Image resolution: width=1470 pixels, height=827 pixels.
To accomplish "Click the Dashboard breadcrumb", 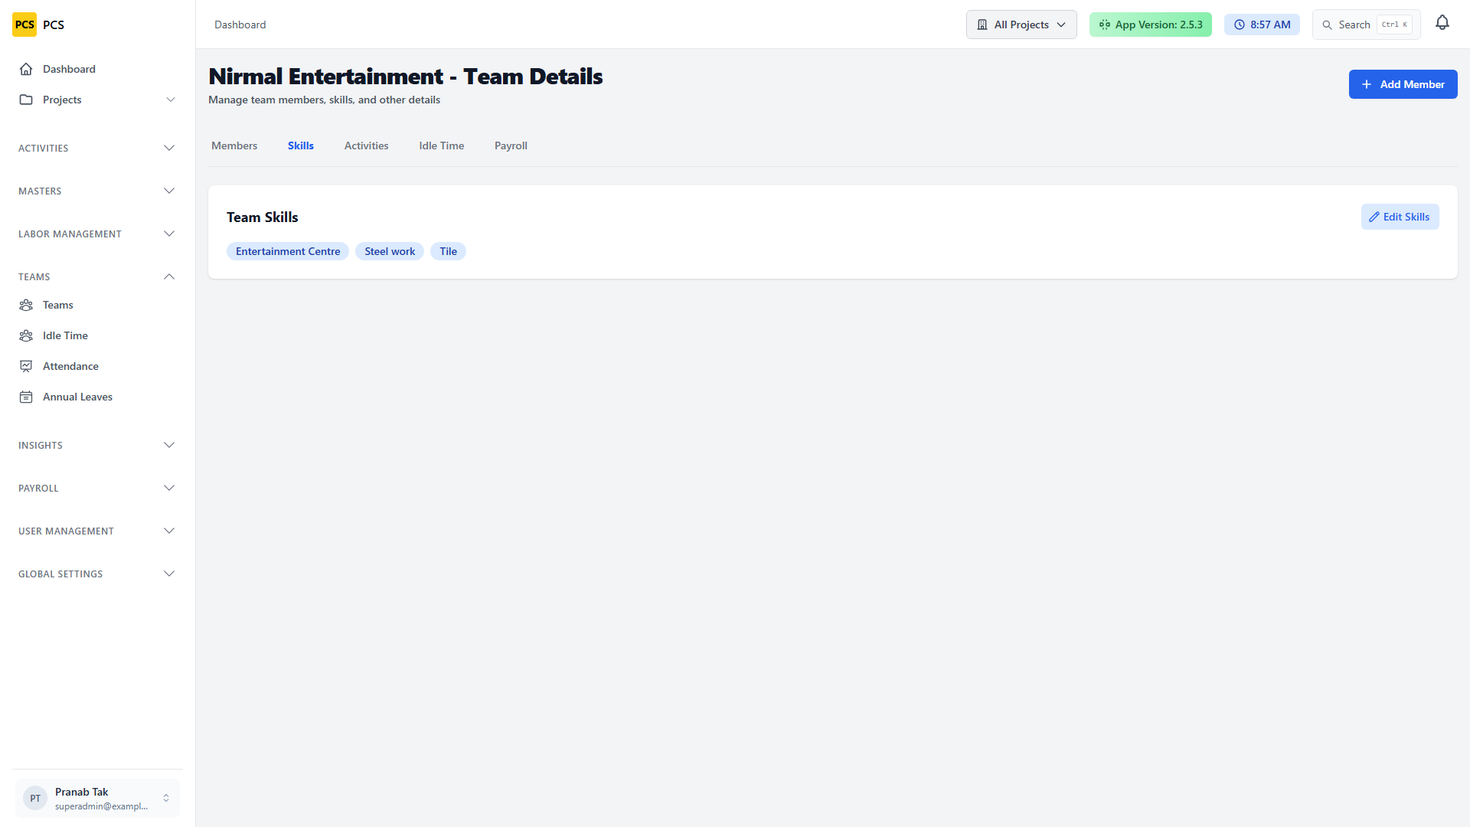I will pyautogui.click(x=240, y=25).
